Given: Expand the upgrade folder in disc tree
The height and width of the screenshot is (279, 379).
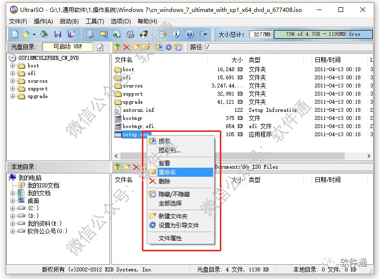Looking at the screenshot, I should (12, 96).
